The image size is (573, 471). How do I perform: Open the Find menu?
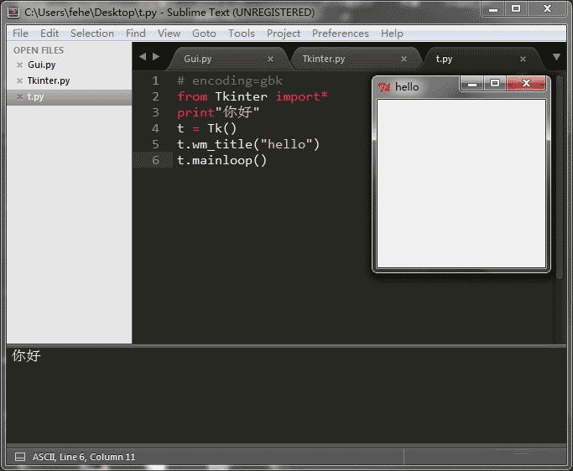pos(136,34)
